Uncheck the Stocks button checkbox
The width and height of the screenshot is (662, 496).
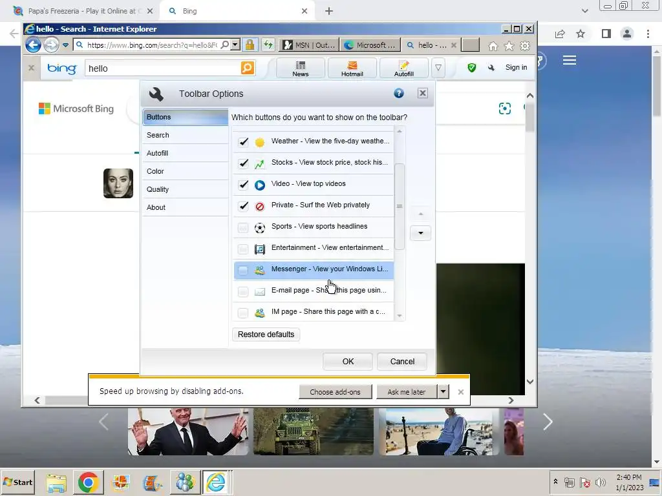(243, 163)
